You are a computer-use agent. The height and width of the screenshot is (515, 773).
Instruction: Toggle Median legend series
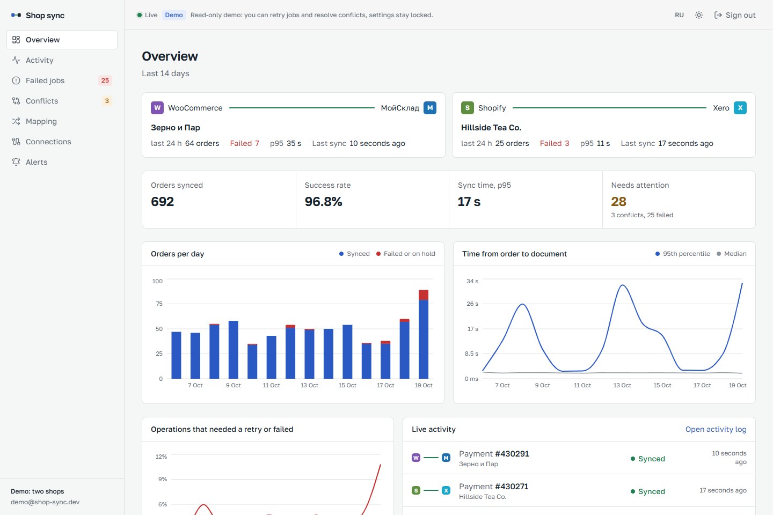(732, 254)
